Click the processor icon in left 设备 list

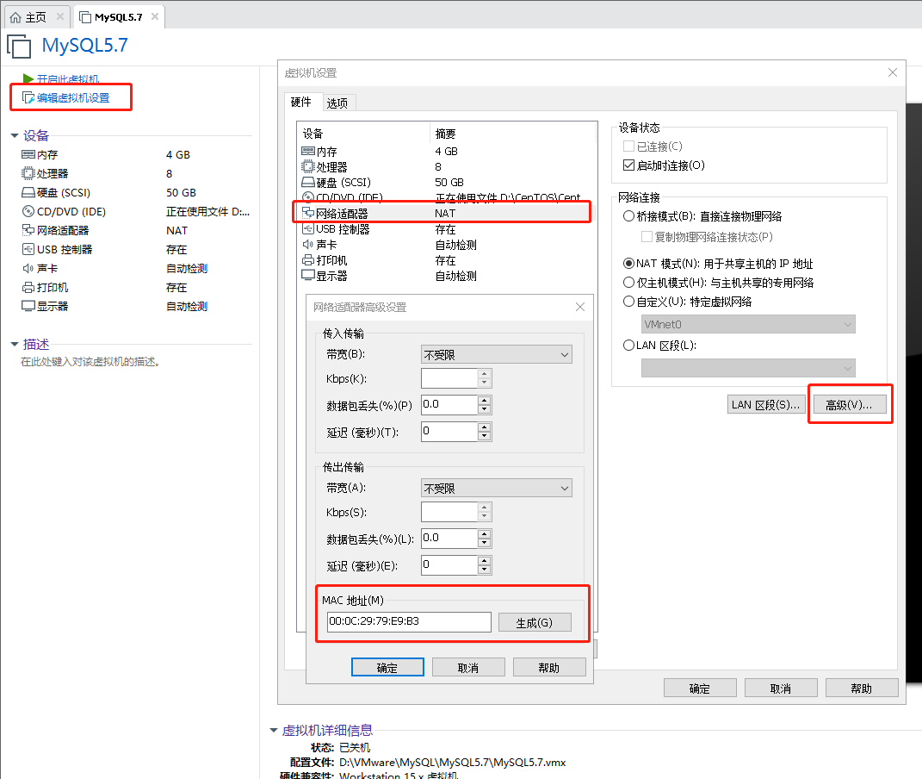coord(28,173)
